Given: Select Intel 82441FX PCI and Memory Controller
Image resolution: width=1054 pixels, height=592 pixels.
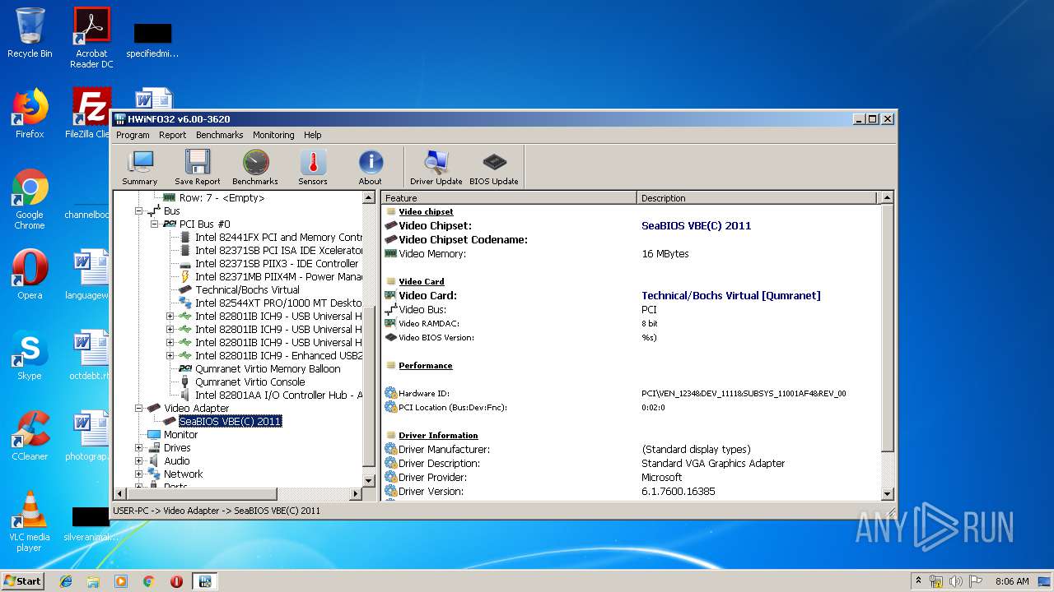Looking at the screenshot, I should tap(278, 238).
